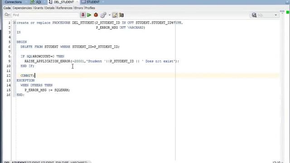Click the COMMIT; statement
This screenshot has height=163, width=290.
tap(27, 76)
